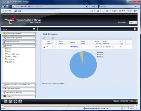Click the network status icon in the bottom bar
This screenshot has height=111, width=141.
(x=20, y=102)
